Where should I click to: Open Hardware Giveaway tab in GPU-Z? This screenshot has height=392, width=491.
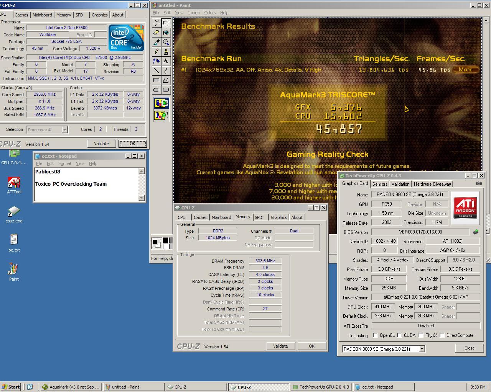432,184
